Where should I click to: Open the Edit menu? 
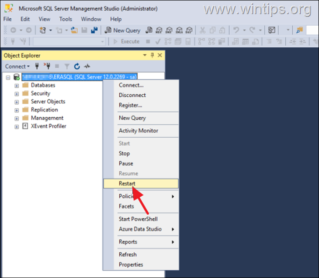25,19
